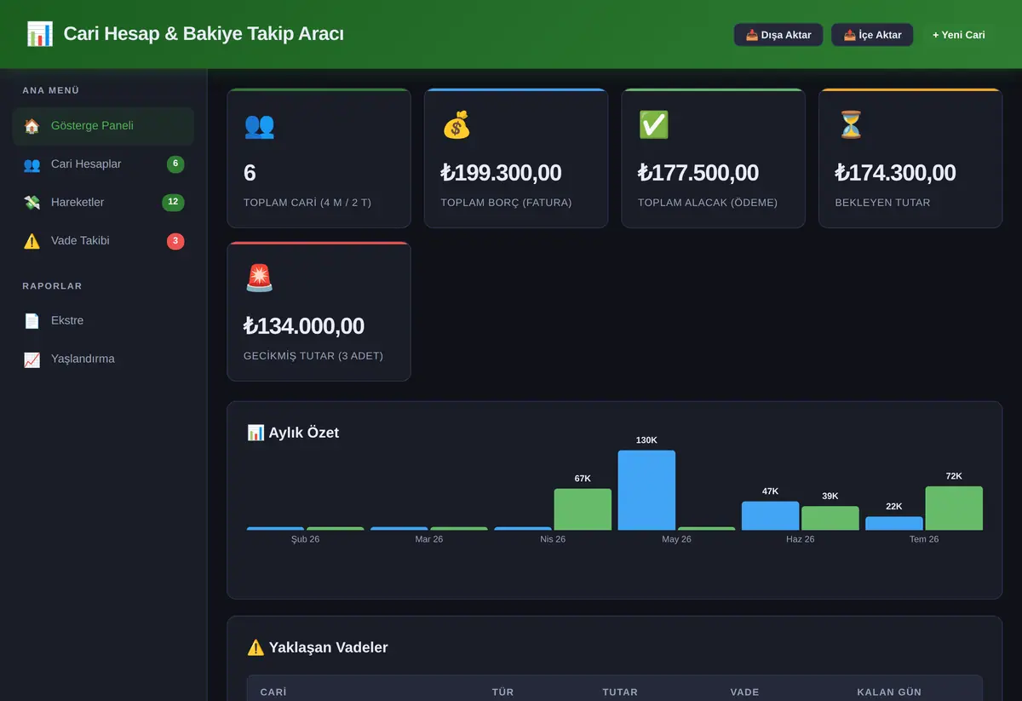Click the red 3 badge on Vade Takibi

[175, 241]
